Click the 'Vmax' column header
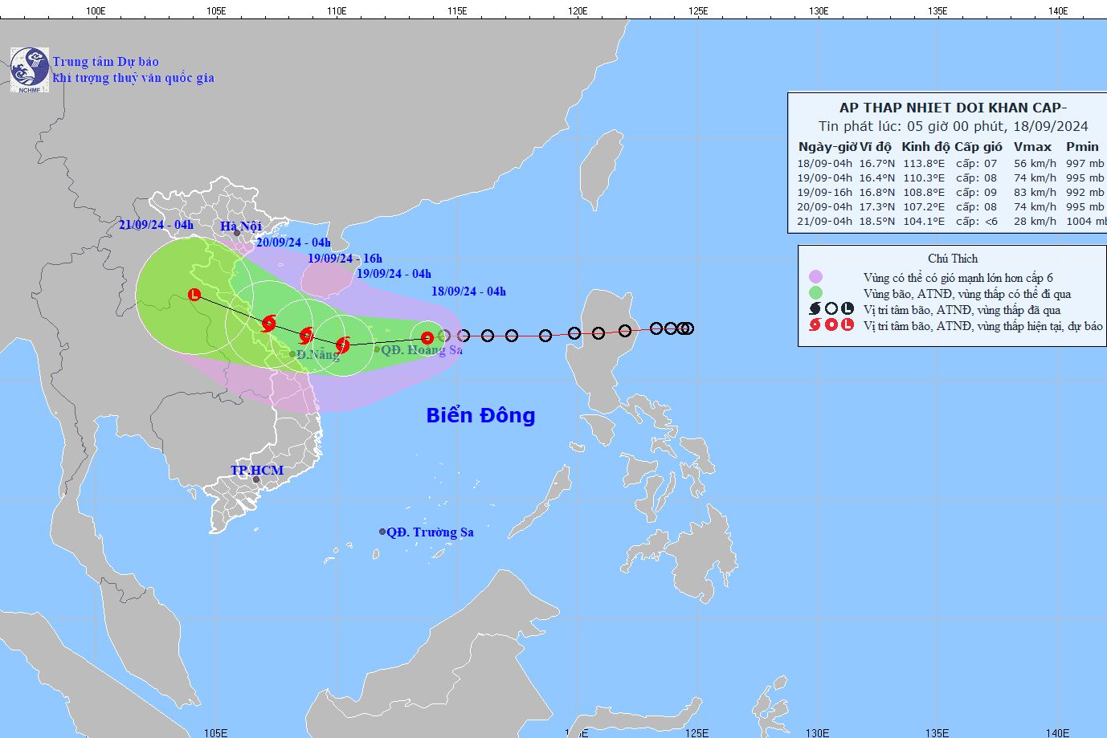The image size is (1107, 738). (1032, 146)
